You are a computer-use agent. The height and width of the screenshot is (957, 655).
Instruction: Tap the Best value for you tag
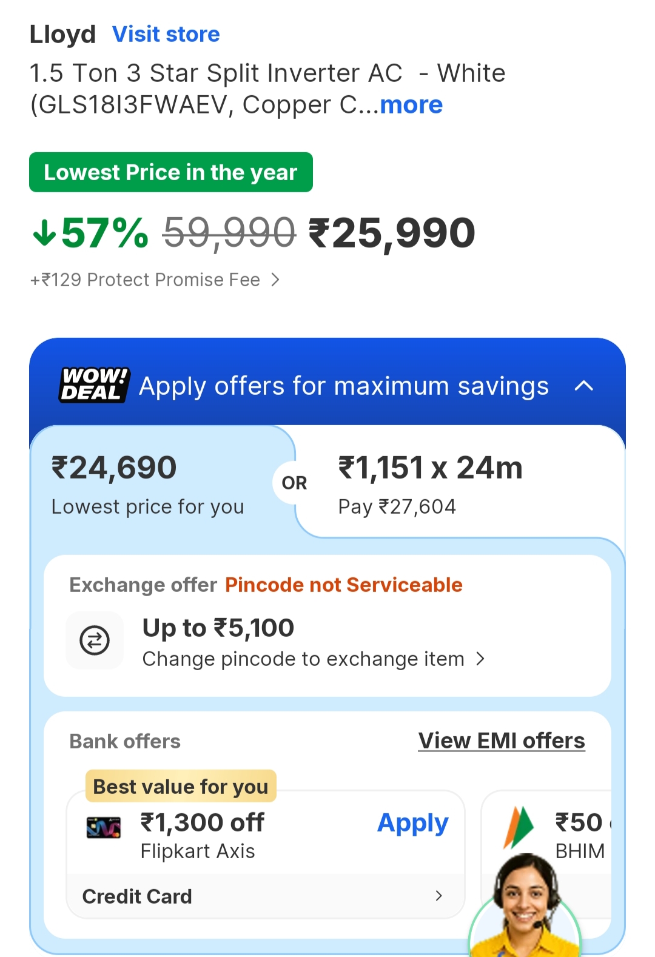pos(181,787)
